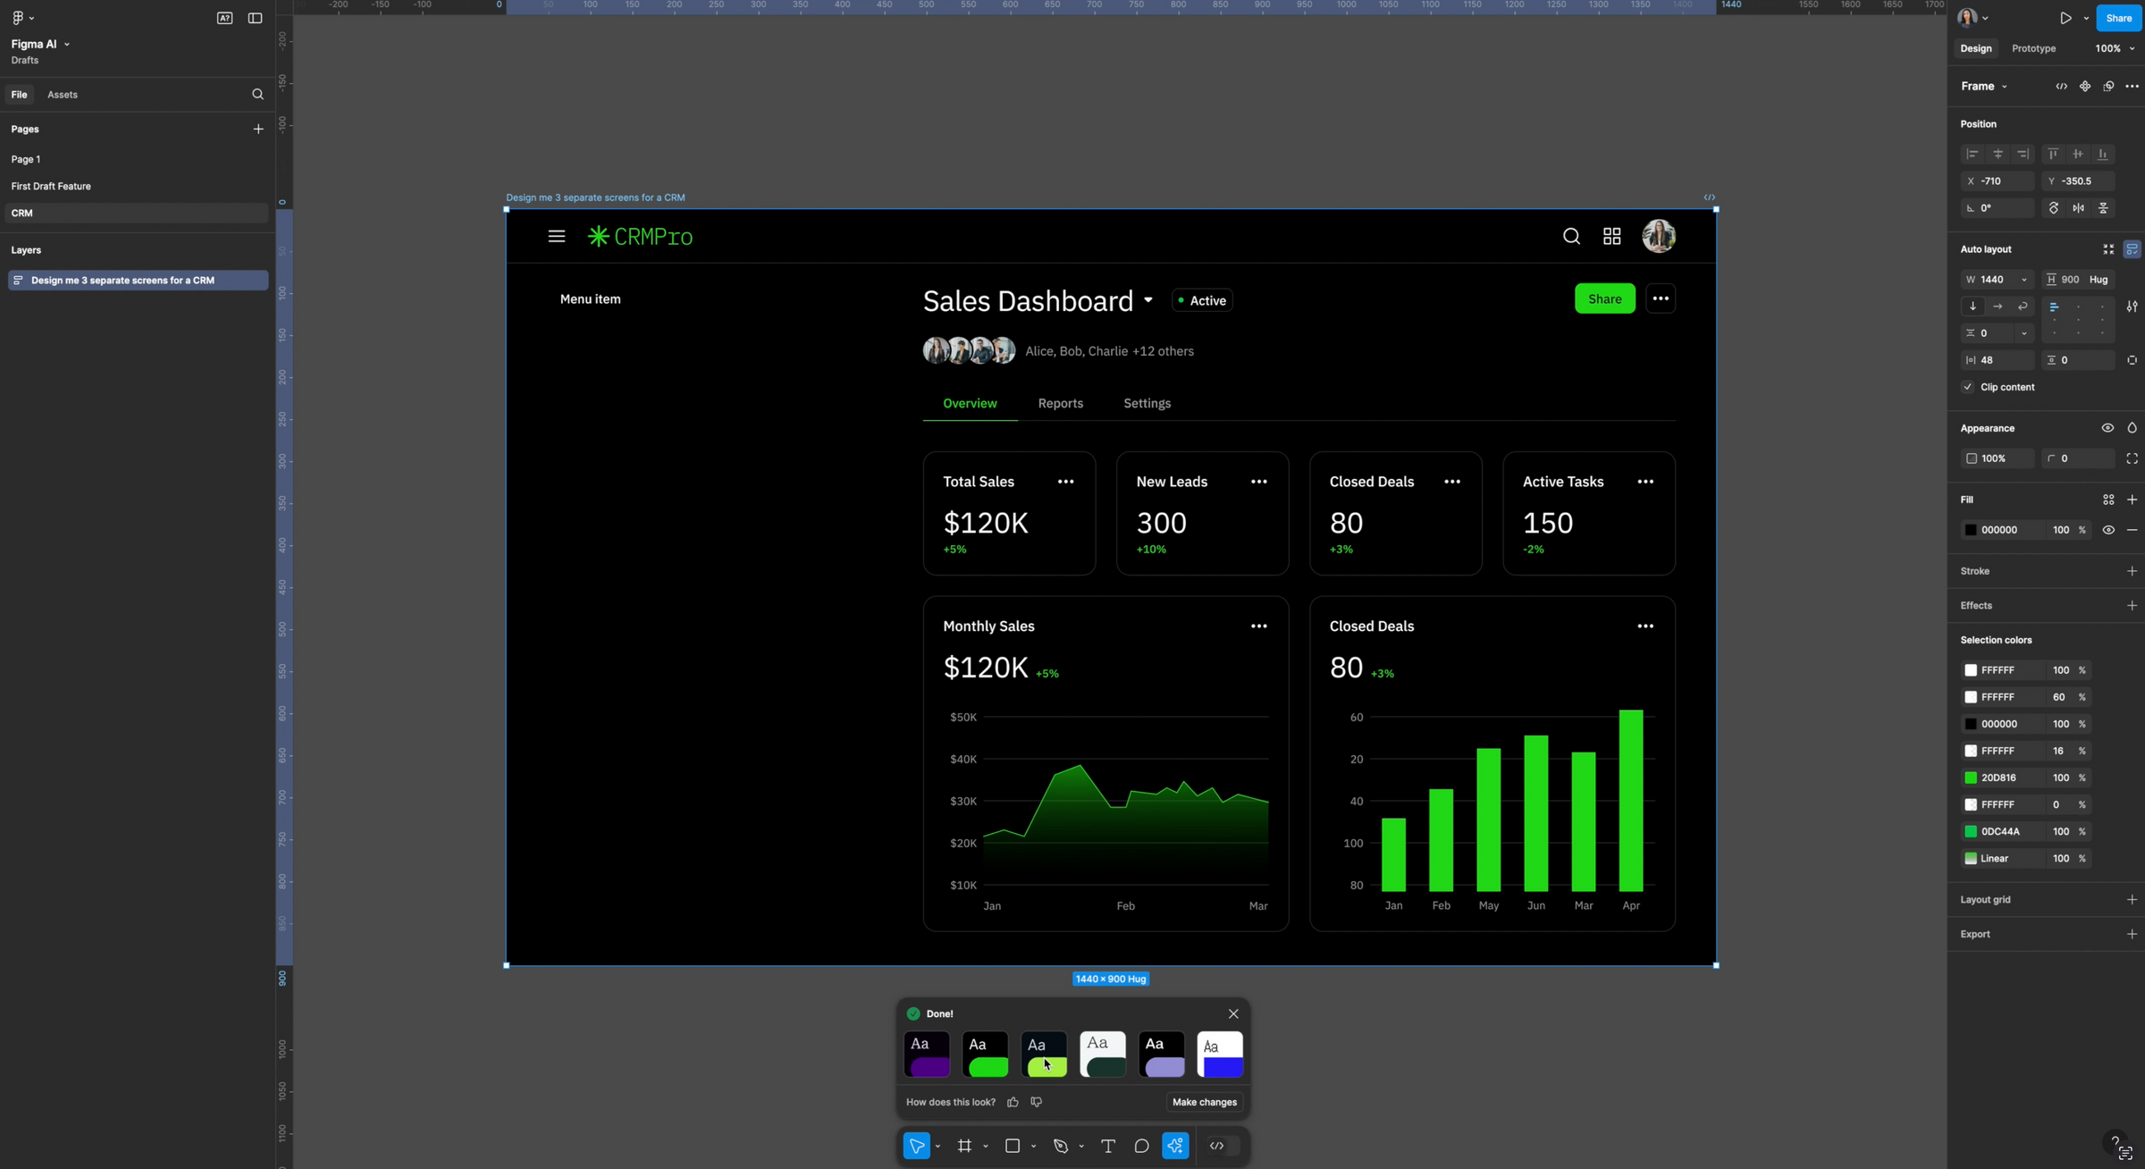Switch to the Assets tab
This screenshot has height=1169, width=2145.
click(62, 95)
